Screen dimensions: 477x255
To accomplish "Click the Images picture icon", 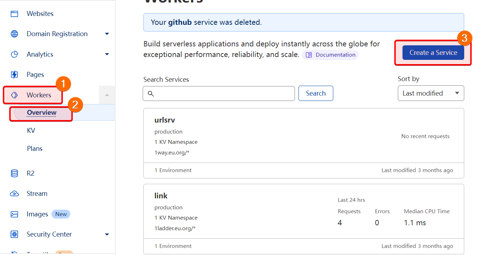I will click(x=14, y=214).
